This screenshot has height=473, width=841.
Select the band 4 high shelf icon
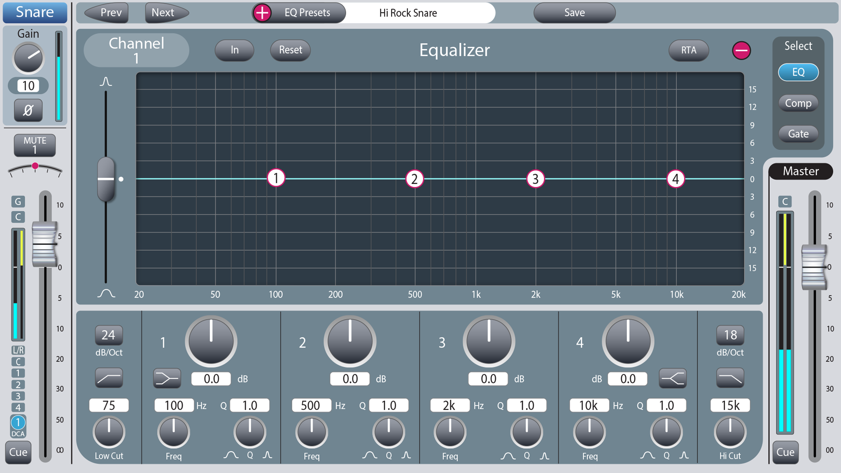[672, 378]
